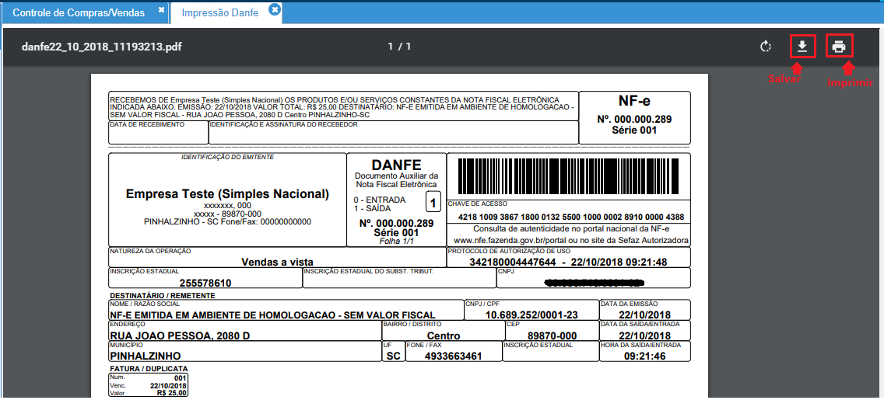The height and width of the screenshot is (400, 884).
Task: Click the CEP value 89870-000 in destinatário
Action: tap(552, 336)
